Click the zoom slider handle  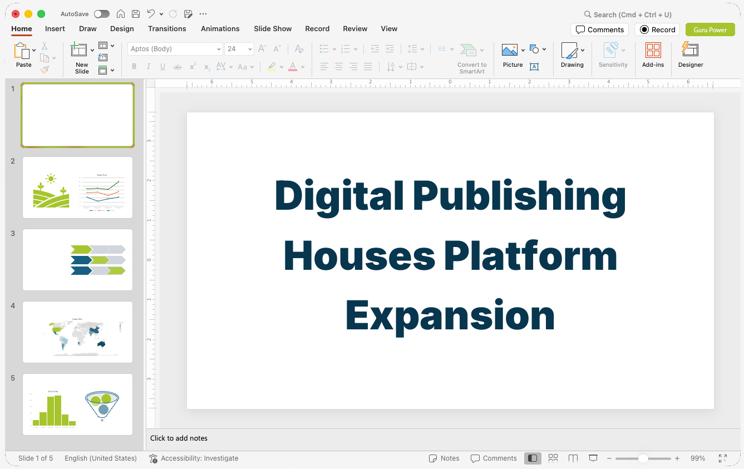click(x=643, y=458)
